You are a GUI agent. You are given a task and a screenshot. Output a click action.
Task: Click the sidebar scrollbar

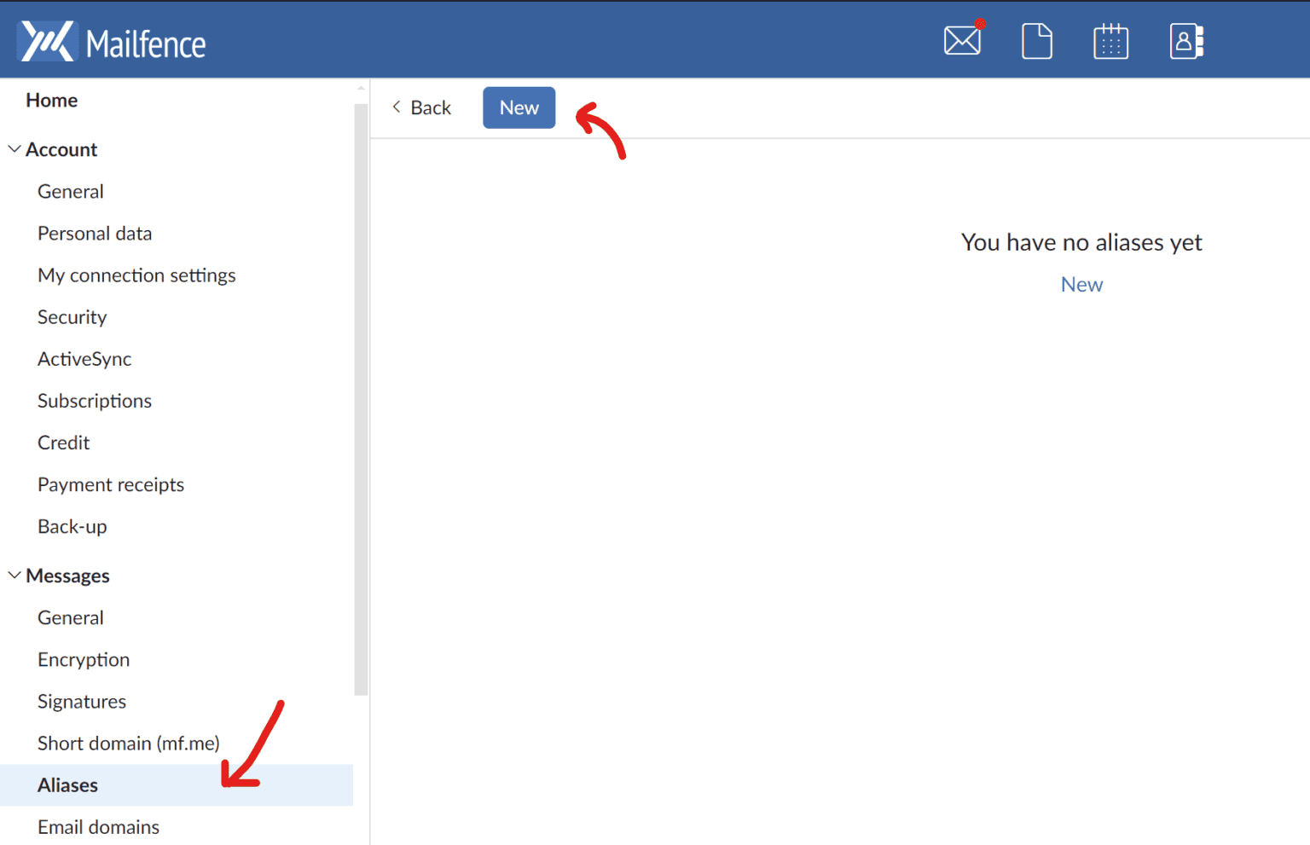tap(359, 384)
